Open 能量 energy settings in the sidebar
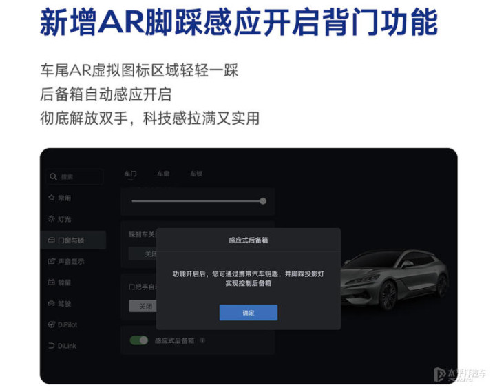495x392 pixels. [x=60, y=282]
